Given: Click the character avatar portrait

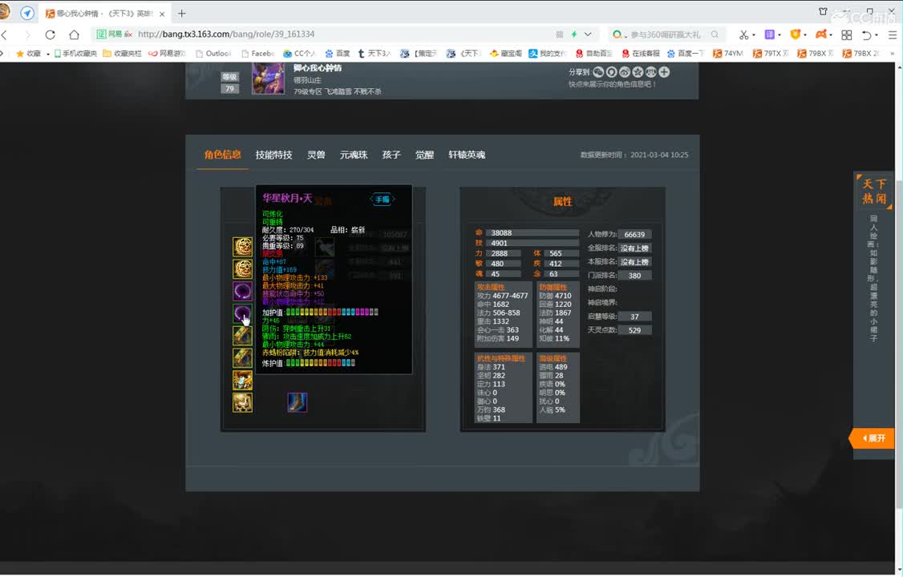Looking at the screenshot, I should (268, 79).
